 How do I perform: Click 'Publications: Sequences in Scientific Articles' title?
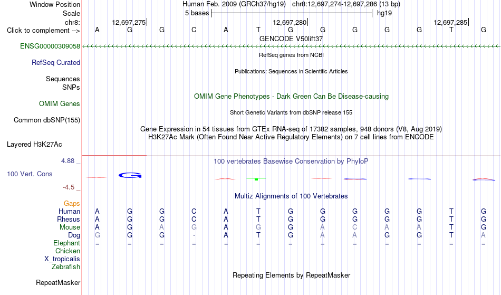point(291,71)
